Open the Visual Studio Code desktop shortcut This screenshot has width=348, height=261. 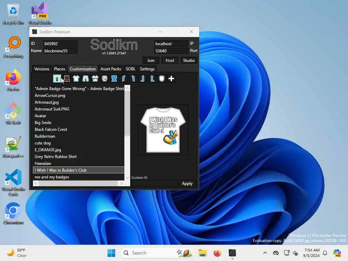coord(13,182)
